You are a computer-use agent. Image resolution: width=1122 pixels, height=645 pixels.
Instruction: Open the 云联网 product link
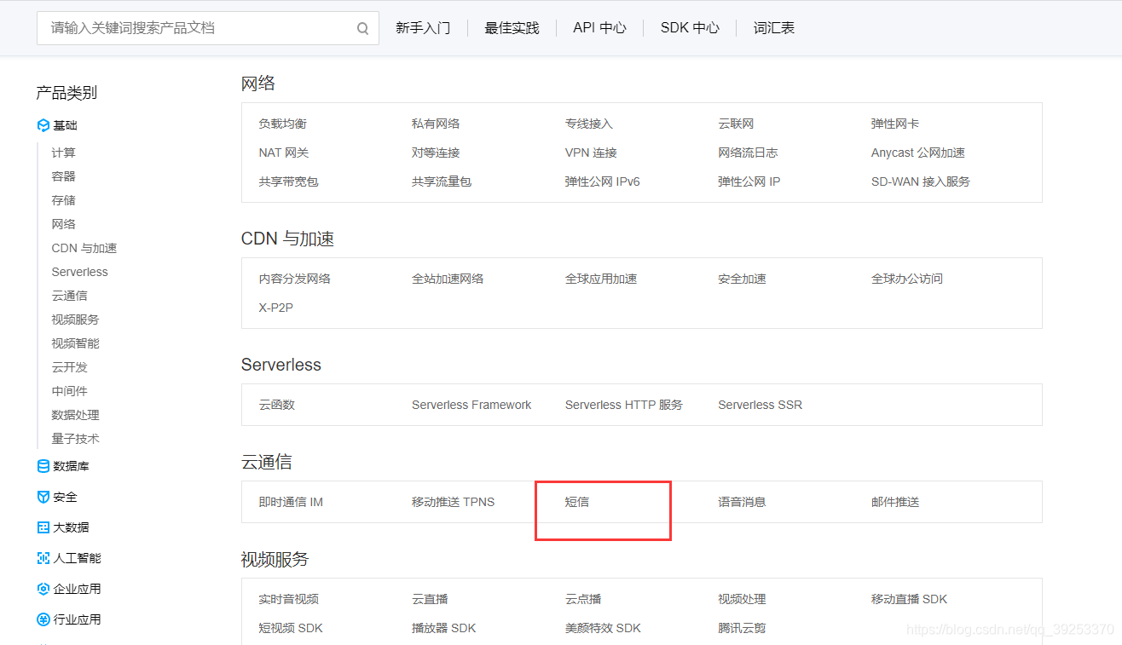[736, 124]
